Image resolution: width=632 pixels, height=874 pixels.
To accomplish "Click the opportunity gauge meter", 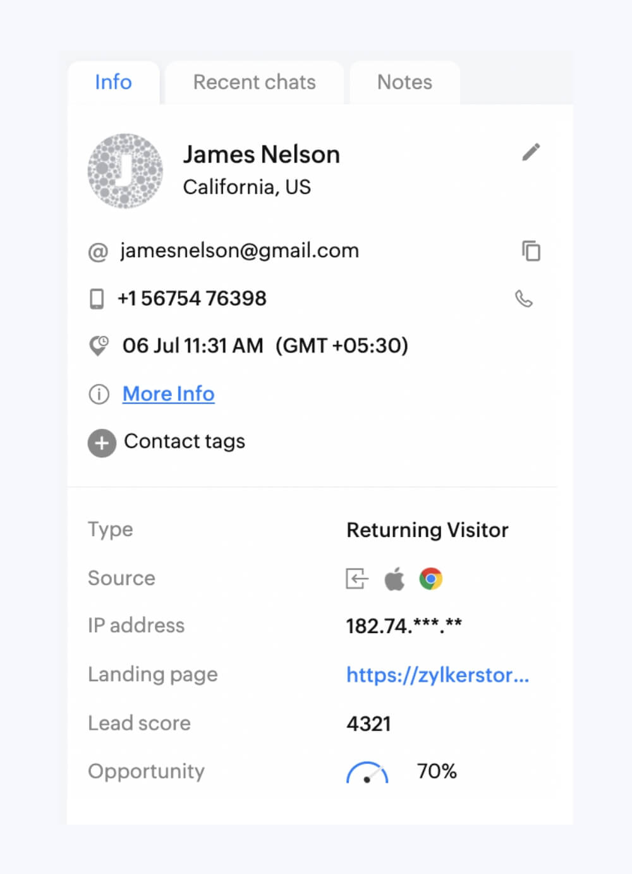I will [367, 772].
